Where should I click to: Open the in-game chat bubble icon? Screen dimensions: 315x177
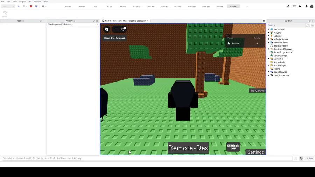pyautogui.click(x=123, y=29)
